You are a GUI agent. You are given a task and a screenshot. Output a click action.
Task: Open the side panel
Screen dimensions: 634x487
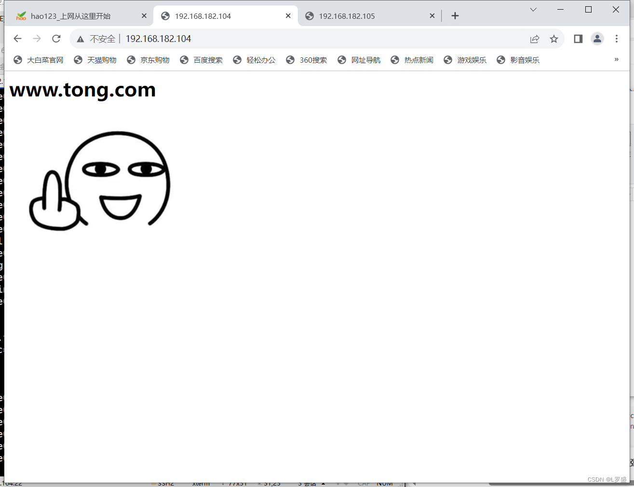click(578, 39)
